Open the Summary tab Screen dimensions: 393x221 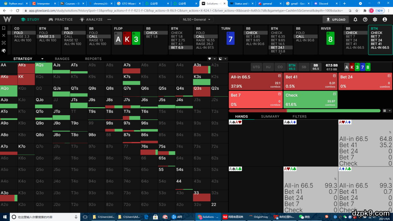tap(270, 117)
